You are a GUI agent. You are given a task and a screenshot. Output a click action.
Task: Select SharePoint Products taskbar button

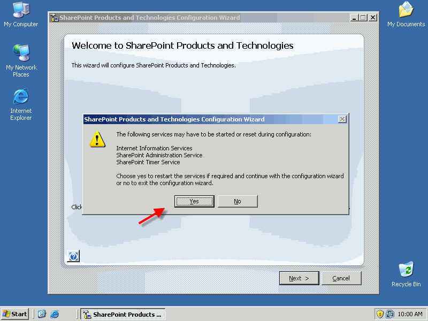123,314
